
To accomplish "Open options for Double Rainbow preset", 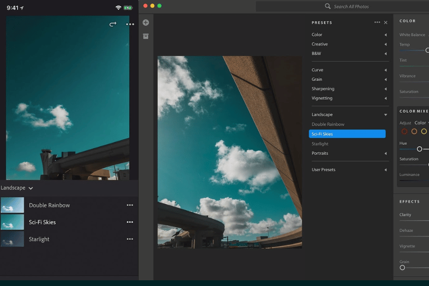I will coord(130,205).
